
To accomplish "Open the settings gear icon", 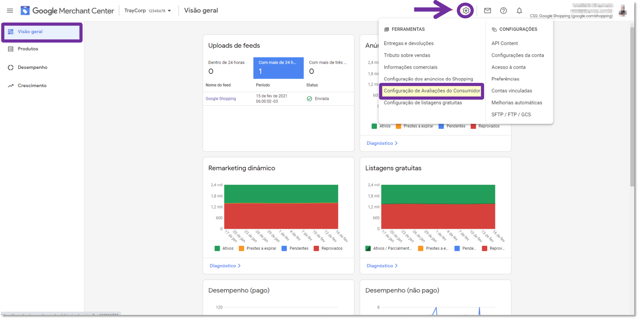I will coord(466,10).
